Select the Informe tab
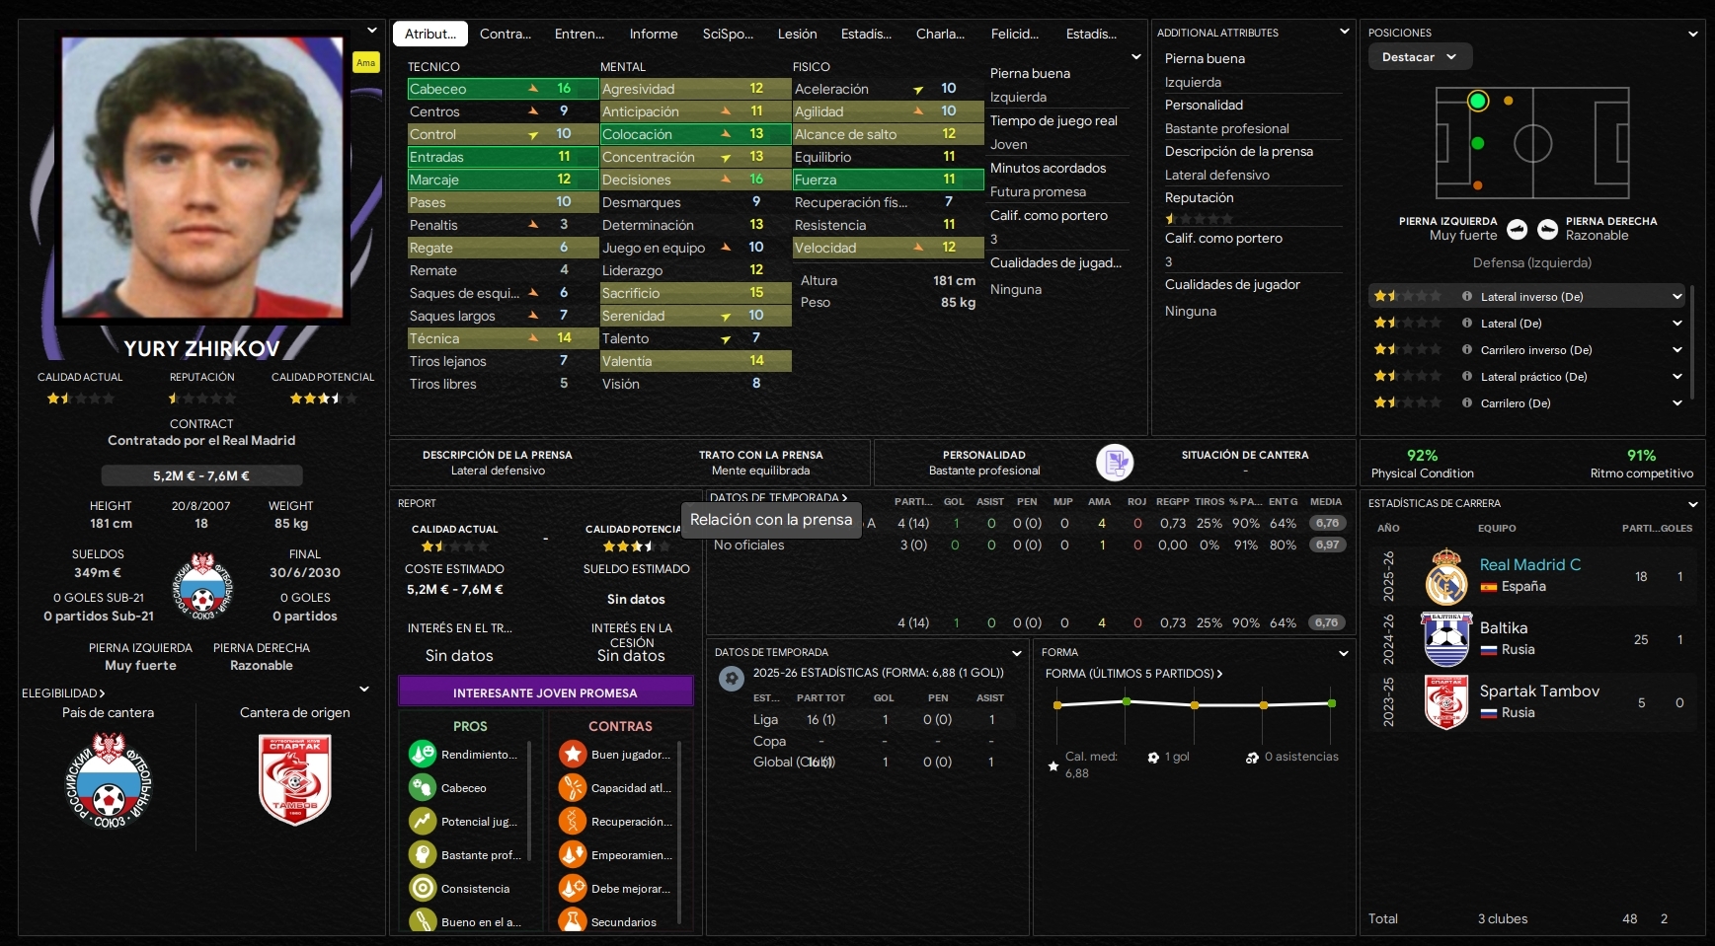1715x946 pixels. click(654, 34)
